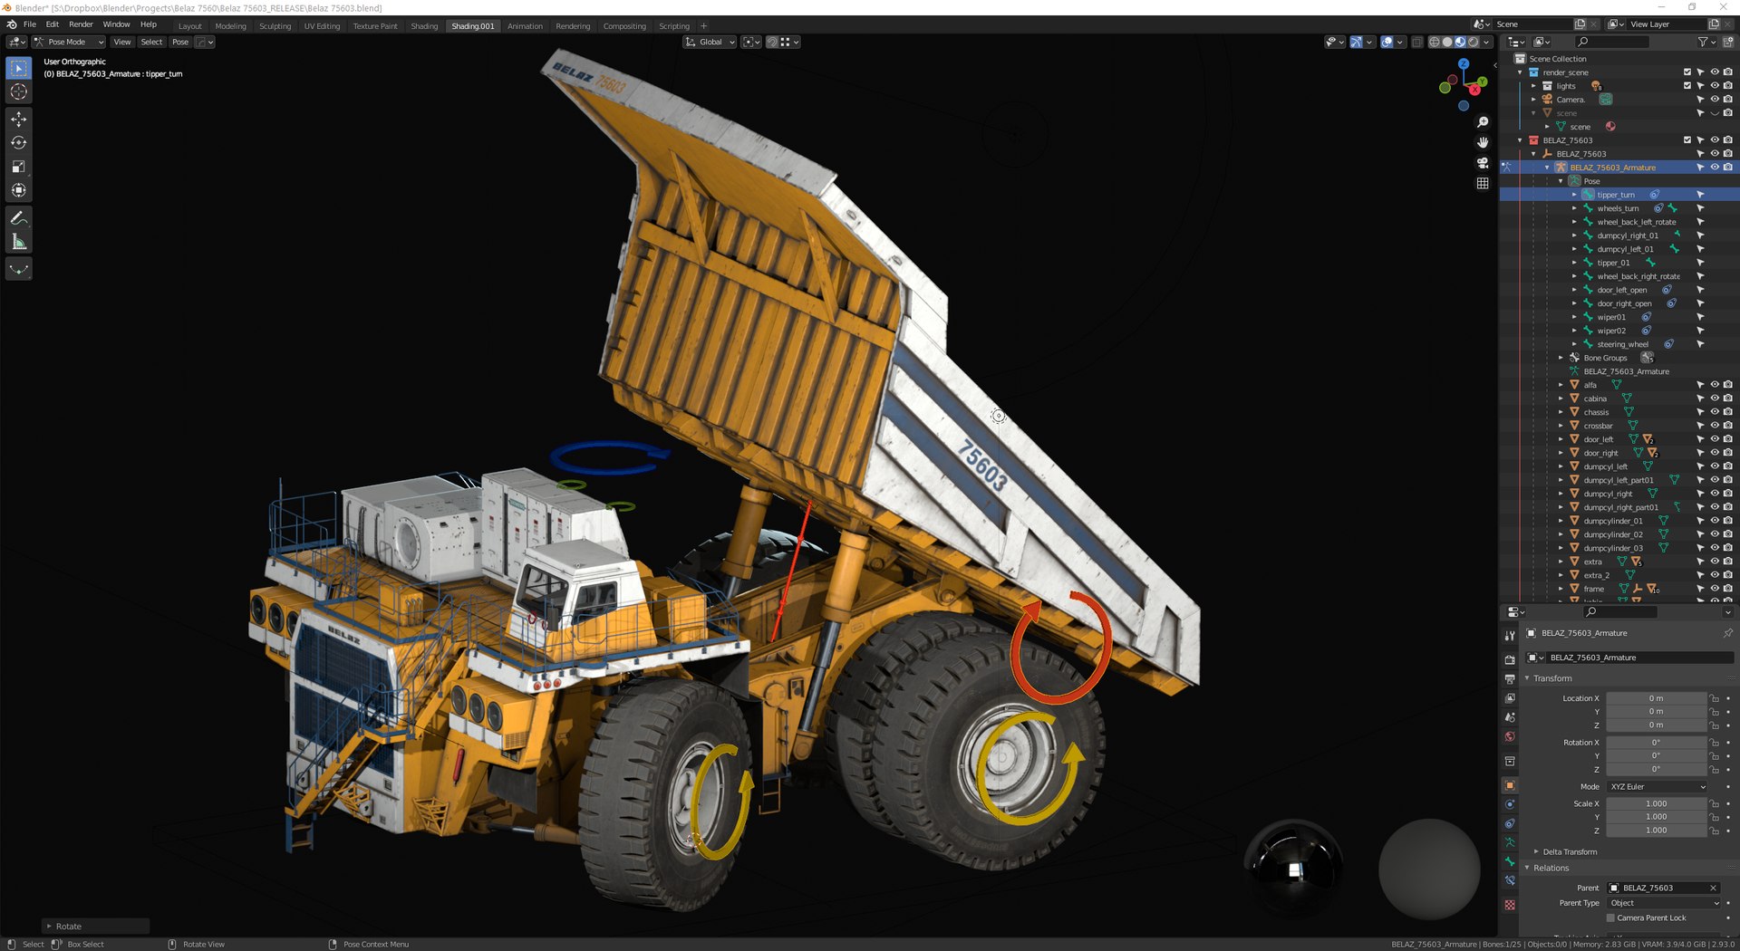Open rotation Mode XYZ Euler dropdown
This screenshot has height=951, width=1740.
(1658, 787)
